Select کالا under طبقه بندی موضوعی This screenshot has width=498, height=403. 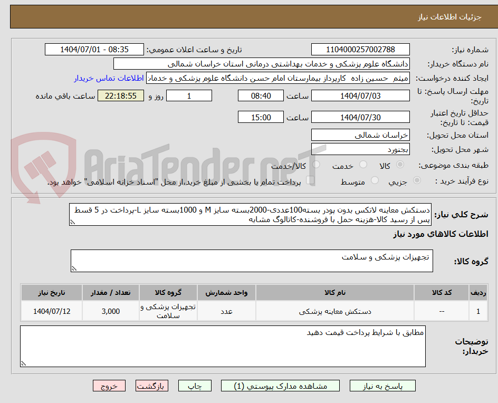point(400,164)
